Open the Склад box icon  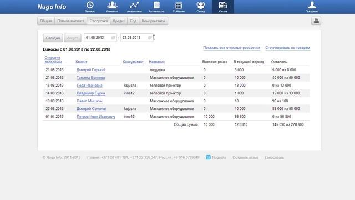click(x=201, y=7)
